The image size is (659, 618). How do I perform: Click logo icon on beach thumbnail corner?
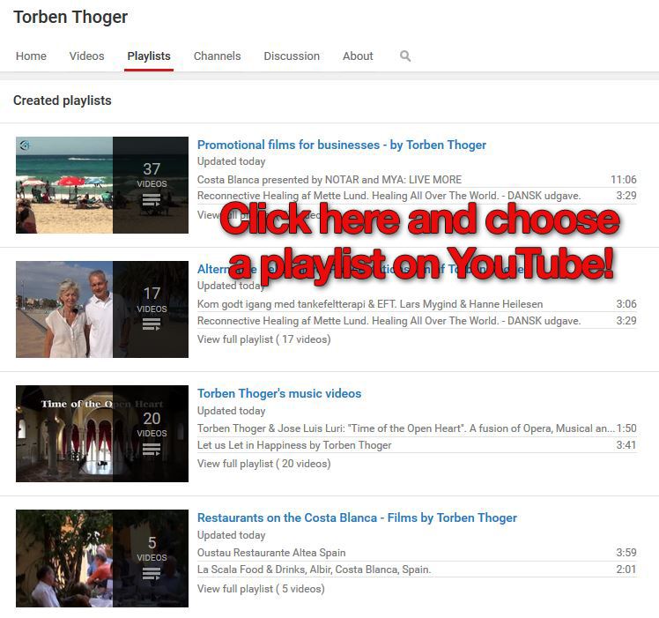tap(25, 145)
